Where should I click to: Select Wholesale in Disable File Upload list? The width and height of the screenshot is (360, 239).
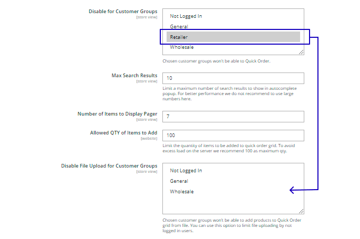[182, 192]
